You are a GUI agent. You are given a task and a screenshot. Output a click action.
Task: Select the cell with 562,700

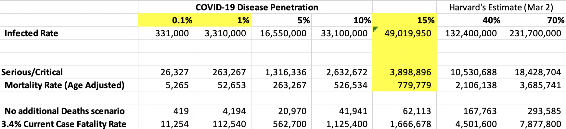coord(281,123)
